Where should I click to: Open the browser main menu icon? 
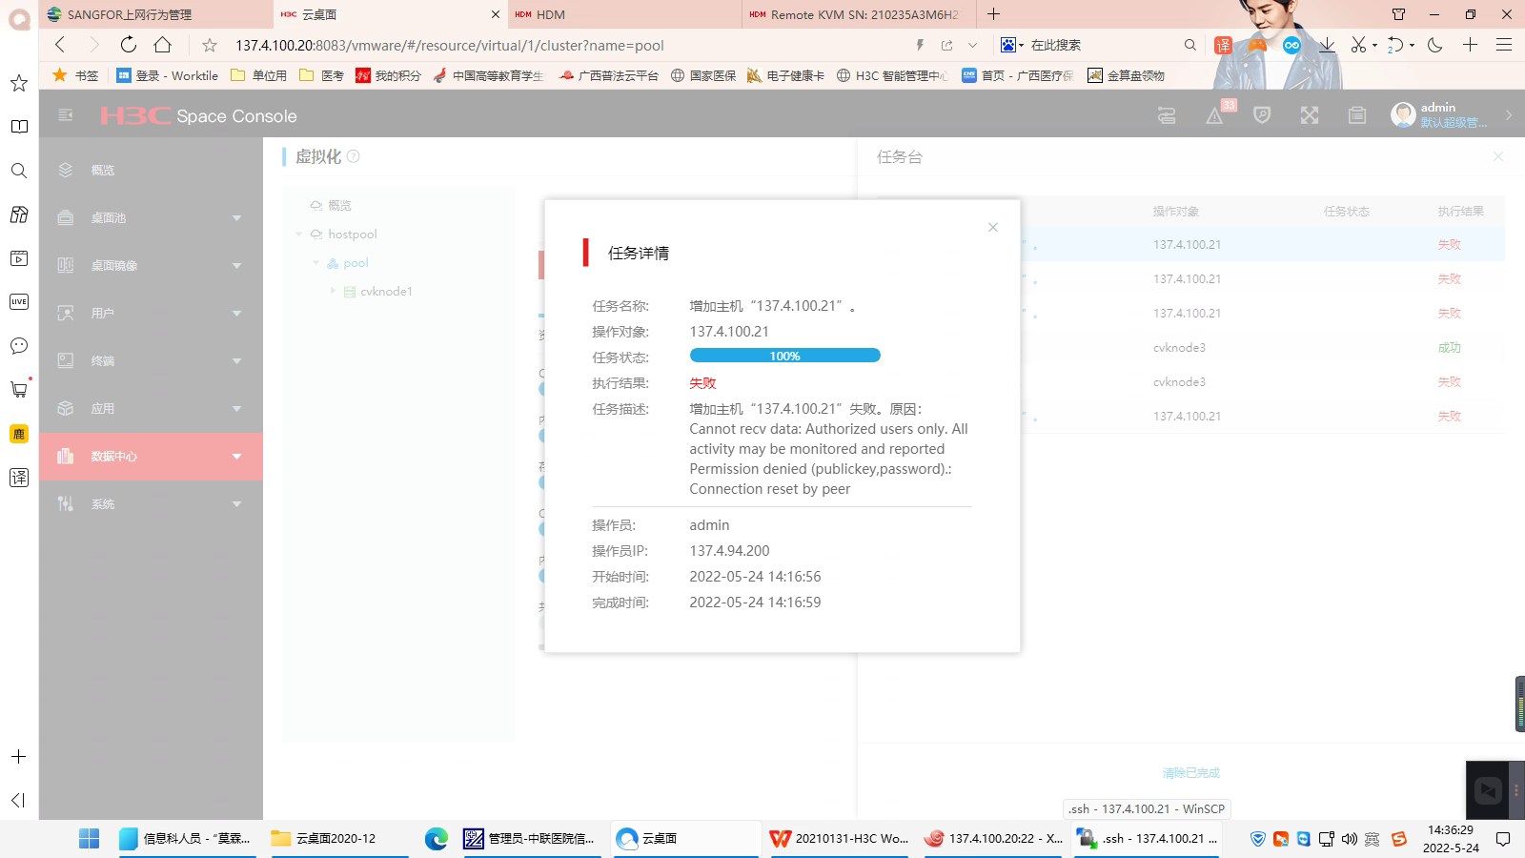tap(1504, 45)
